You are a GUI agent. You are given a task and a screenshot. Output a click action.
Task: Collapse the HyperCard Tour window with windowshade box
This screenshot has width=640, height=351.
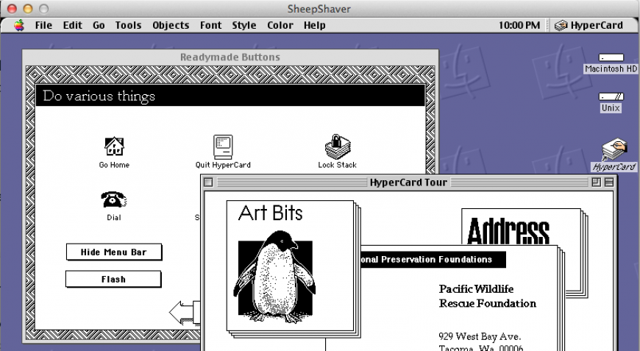(608, 182)
